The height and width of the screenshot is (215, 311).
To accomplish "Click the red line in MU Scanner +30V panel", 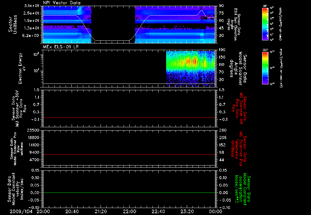I will click(x=129, y=118).
